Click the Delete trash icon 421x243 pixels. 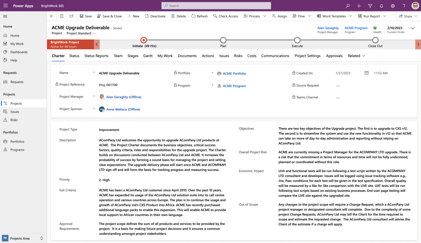click(x=173, y=16)
